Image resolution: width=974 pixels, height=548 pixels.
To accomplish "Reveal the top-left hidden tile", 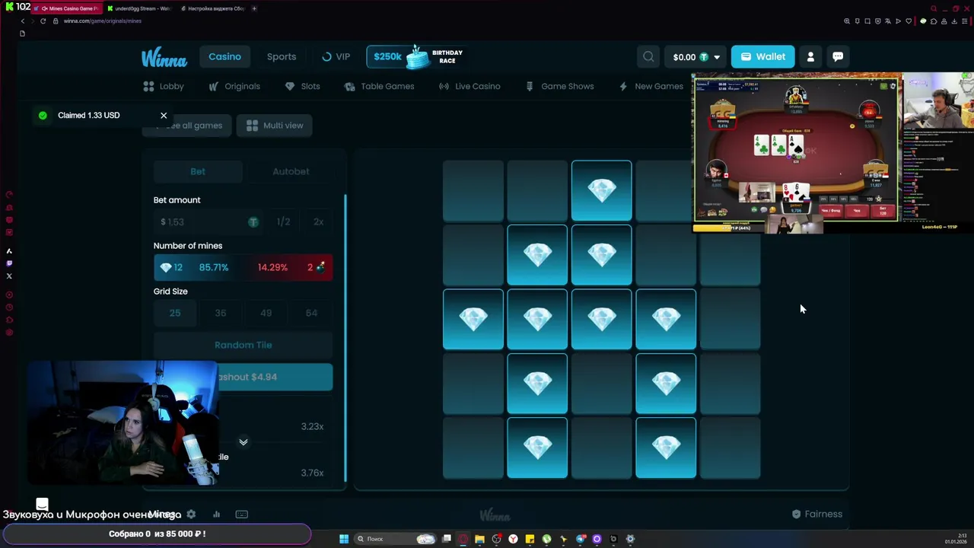I will [x=473, y=190].
